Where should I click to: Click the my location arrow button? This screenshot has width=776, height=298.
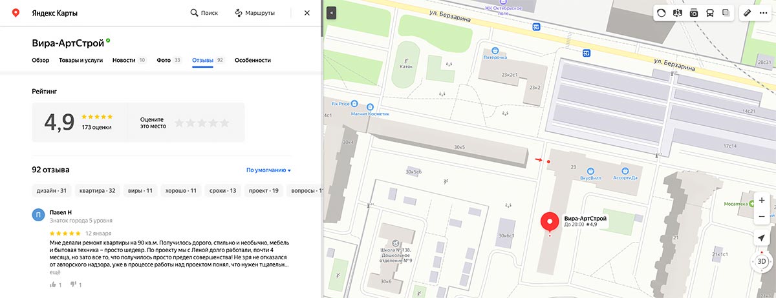pyautogui.click(x=762, y=238)
